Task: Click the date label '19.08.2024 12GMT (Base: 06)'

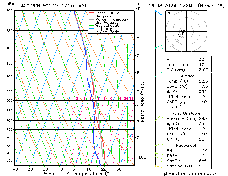Action: 187,6
